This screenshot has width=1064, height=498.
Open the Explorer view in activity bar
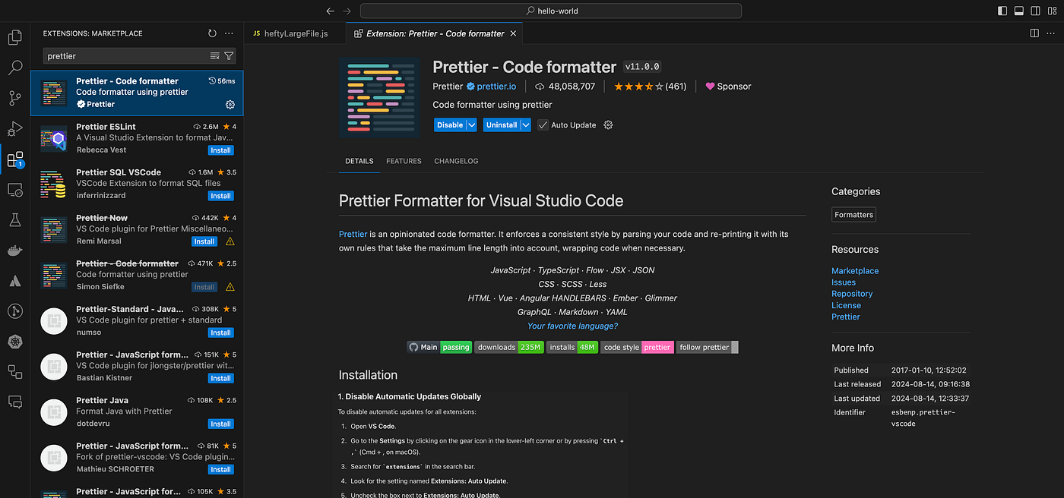[14, 37]
